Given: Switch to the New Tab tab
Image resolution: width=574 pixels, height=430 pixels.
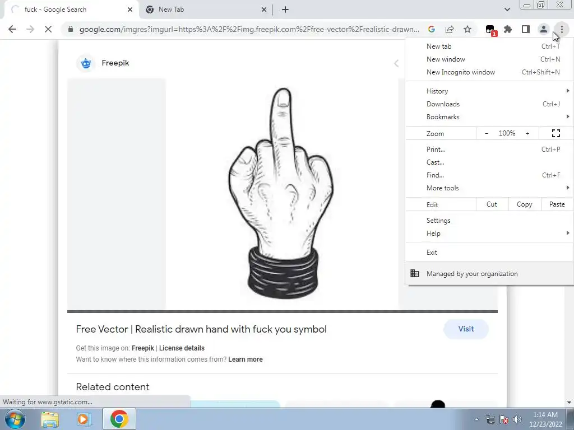Looking at the screenshot, I should pyautogui.click(x=205, y=10).
